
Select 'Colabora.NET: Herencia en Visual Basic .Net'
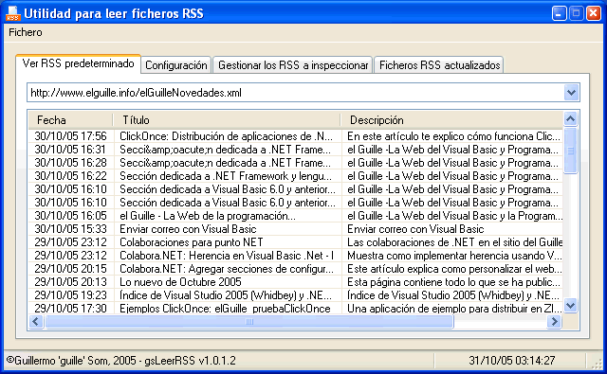pos(227,256)
